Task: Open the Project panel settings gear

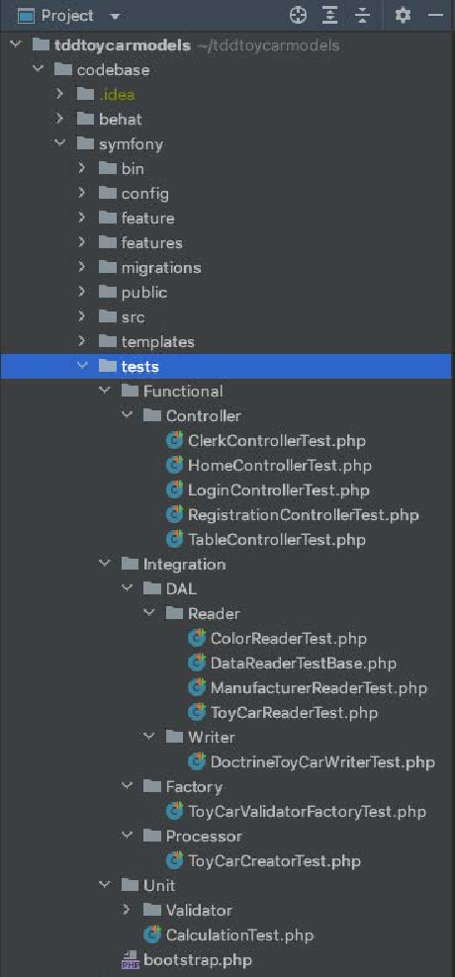Action: (404, 16)
